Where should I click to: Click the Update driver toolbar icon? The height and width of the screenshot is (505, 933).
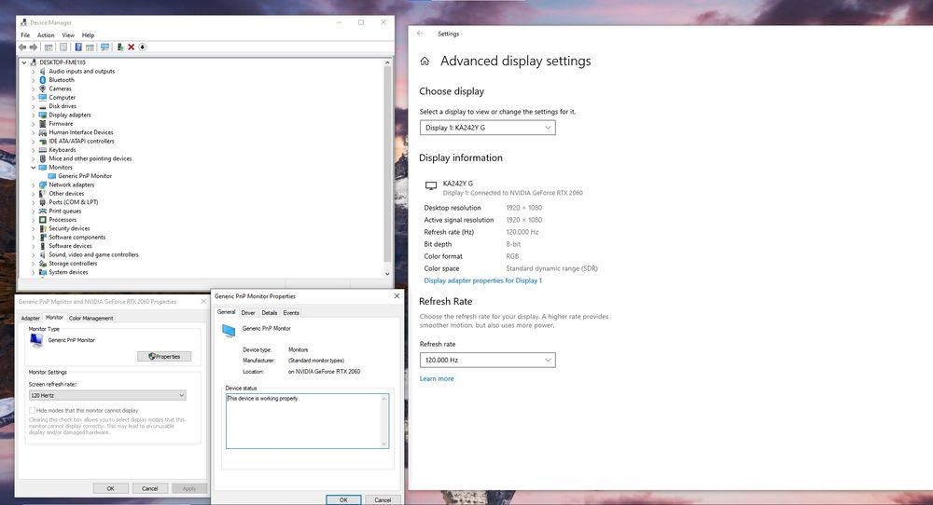click(120, 47)
